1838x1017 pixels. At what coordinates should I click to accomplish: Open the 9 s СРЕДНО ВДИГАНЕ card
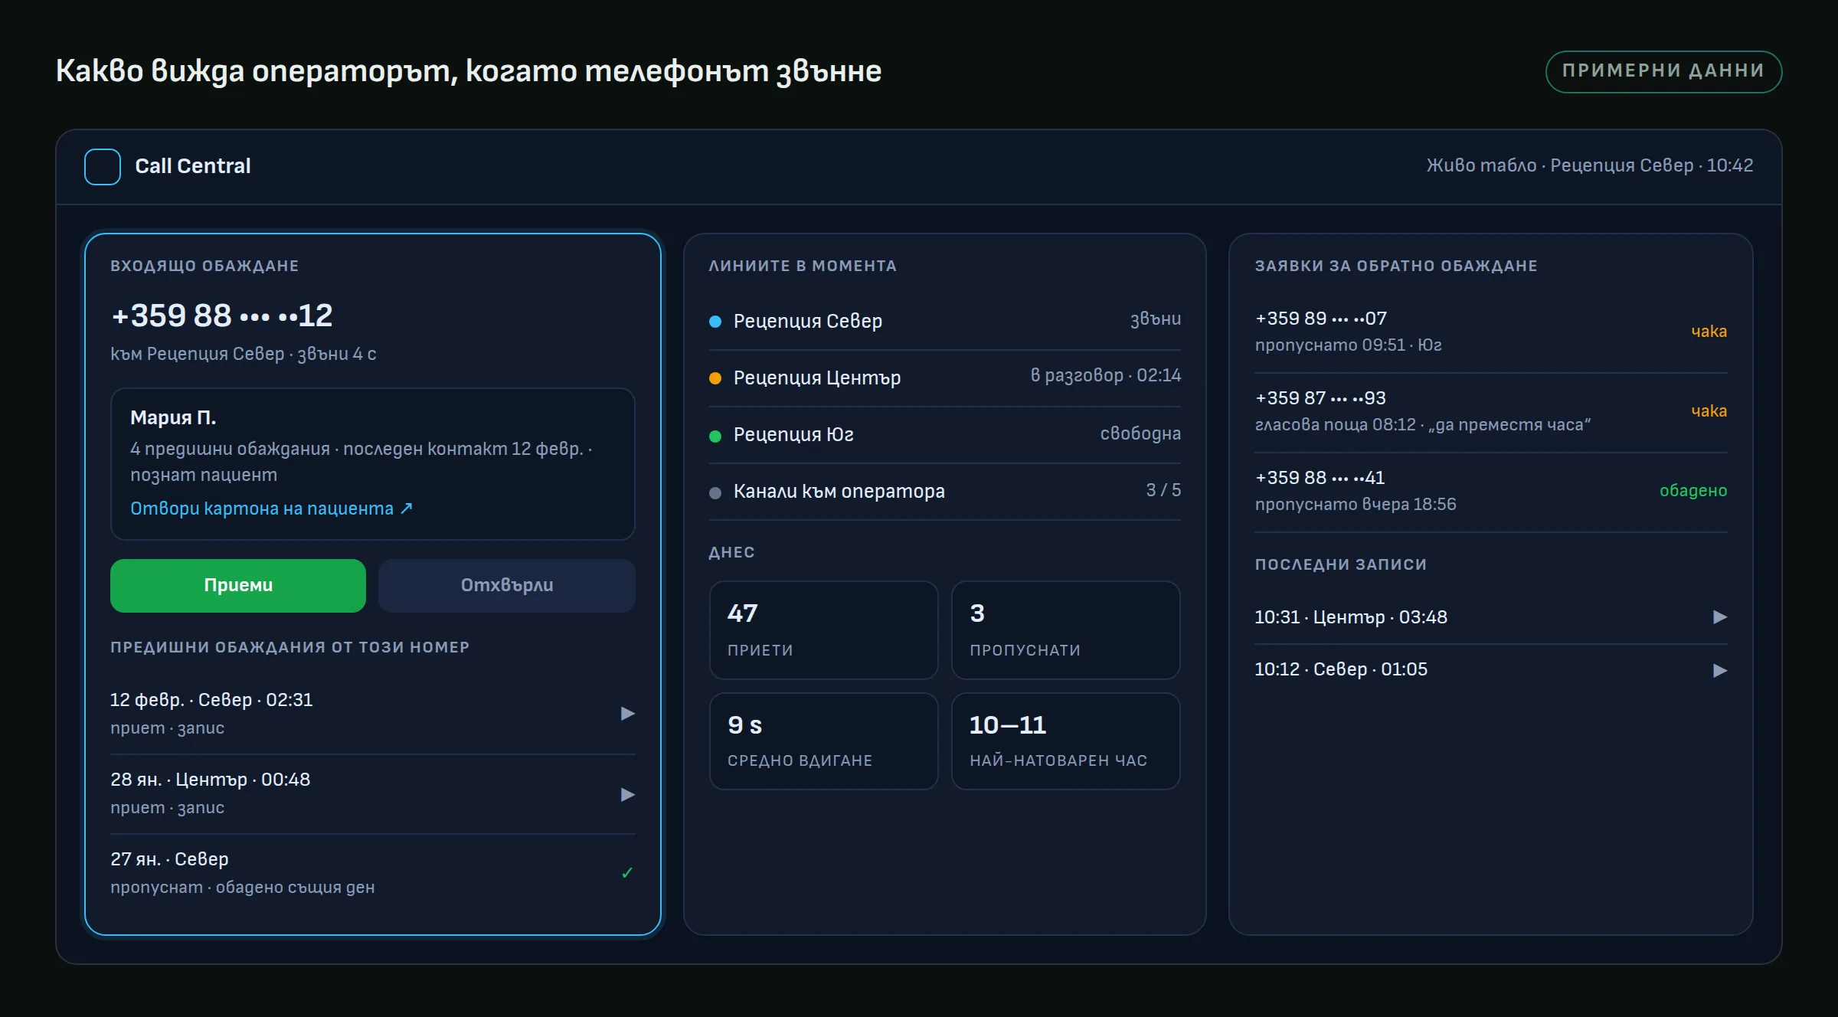pyautogui.click(x=824, y=741)
